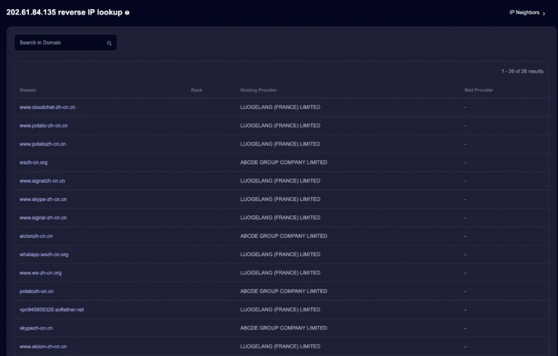Open the www.cloudchat-zh-cn.cn domain link
Viewport: 558px width, 356px height.
[x=47, y=107]
